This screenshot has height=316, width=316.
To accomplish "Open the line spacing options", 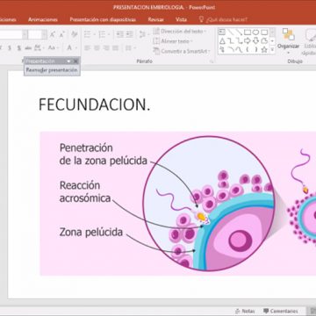I will [143, 34].
